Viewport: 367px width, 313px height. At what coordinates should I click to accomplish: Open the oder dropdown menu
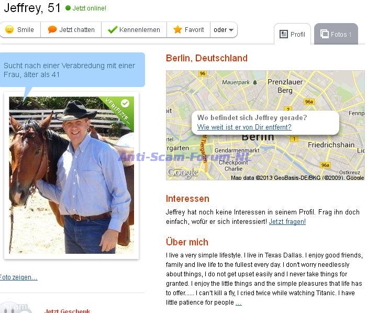coord(224,30)
